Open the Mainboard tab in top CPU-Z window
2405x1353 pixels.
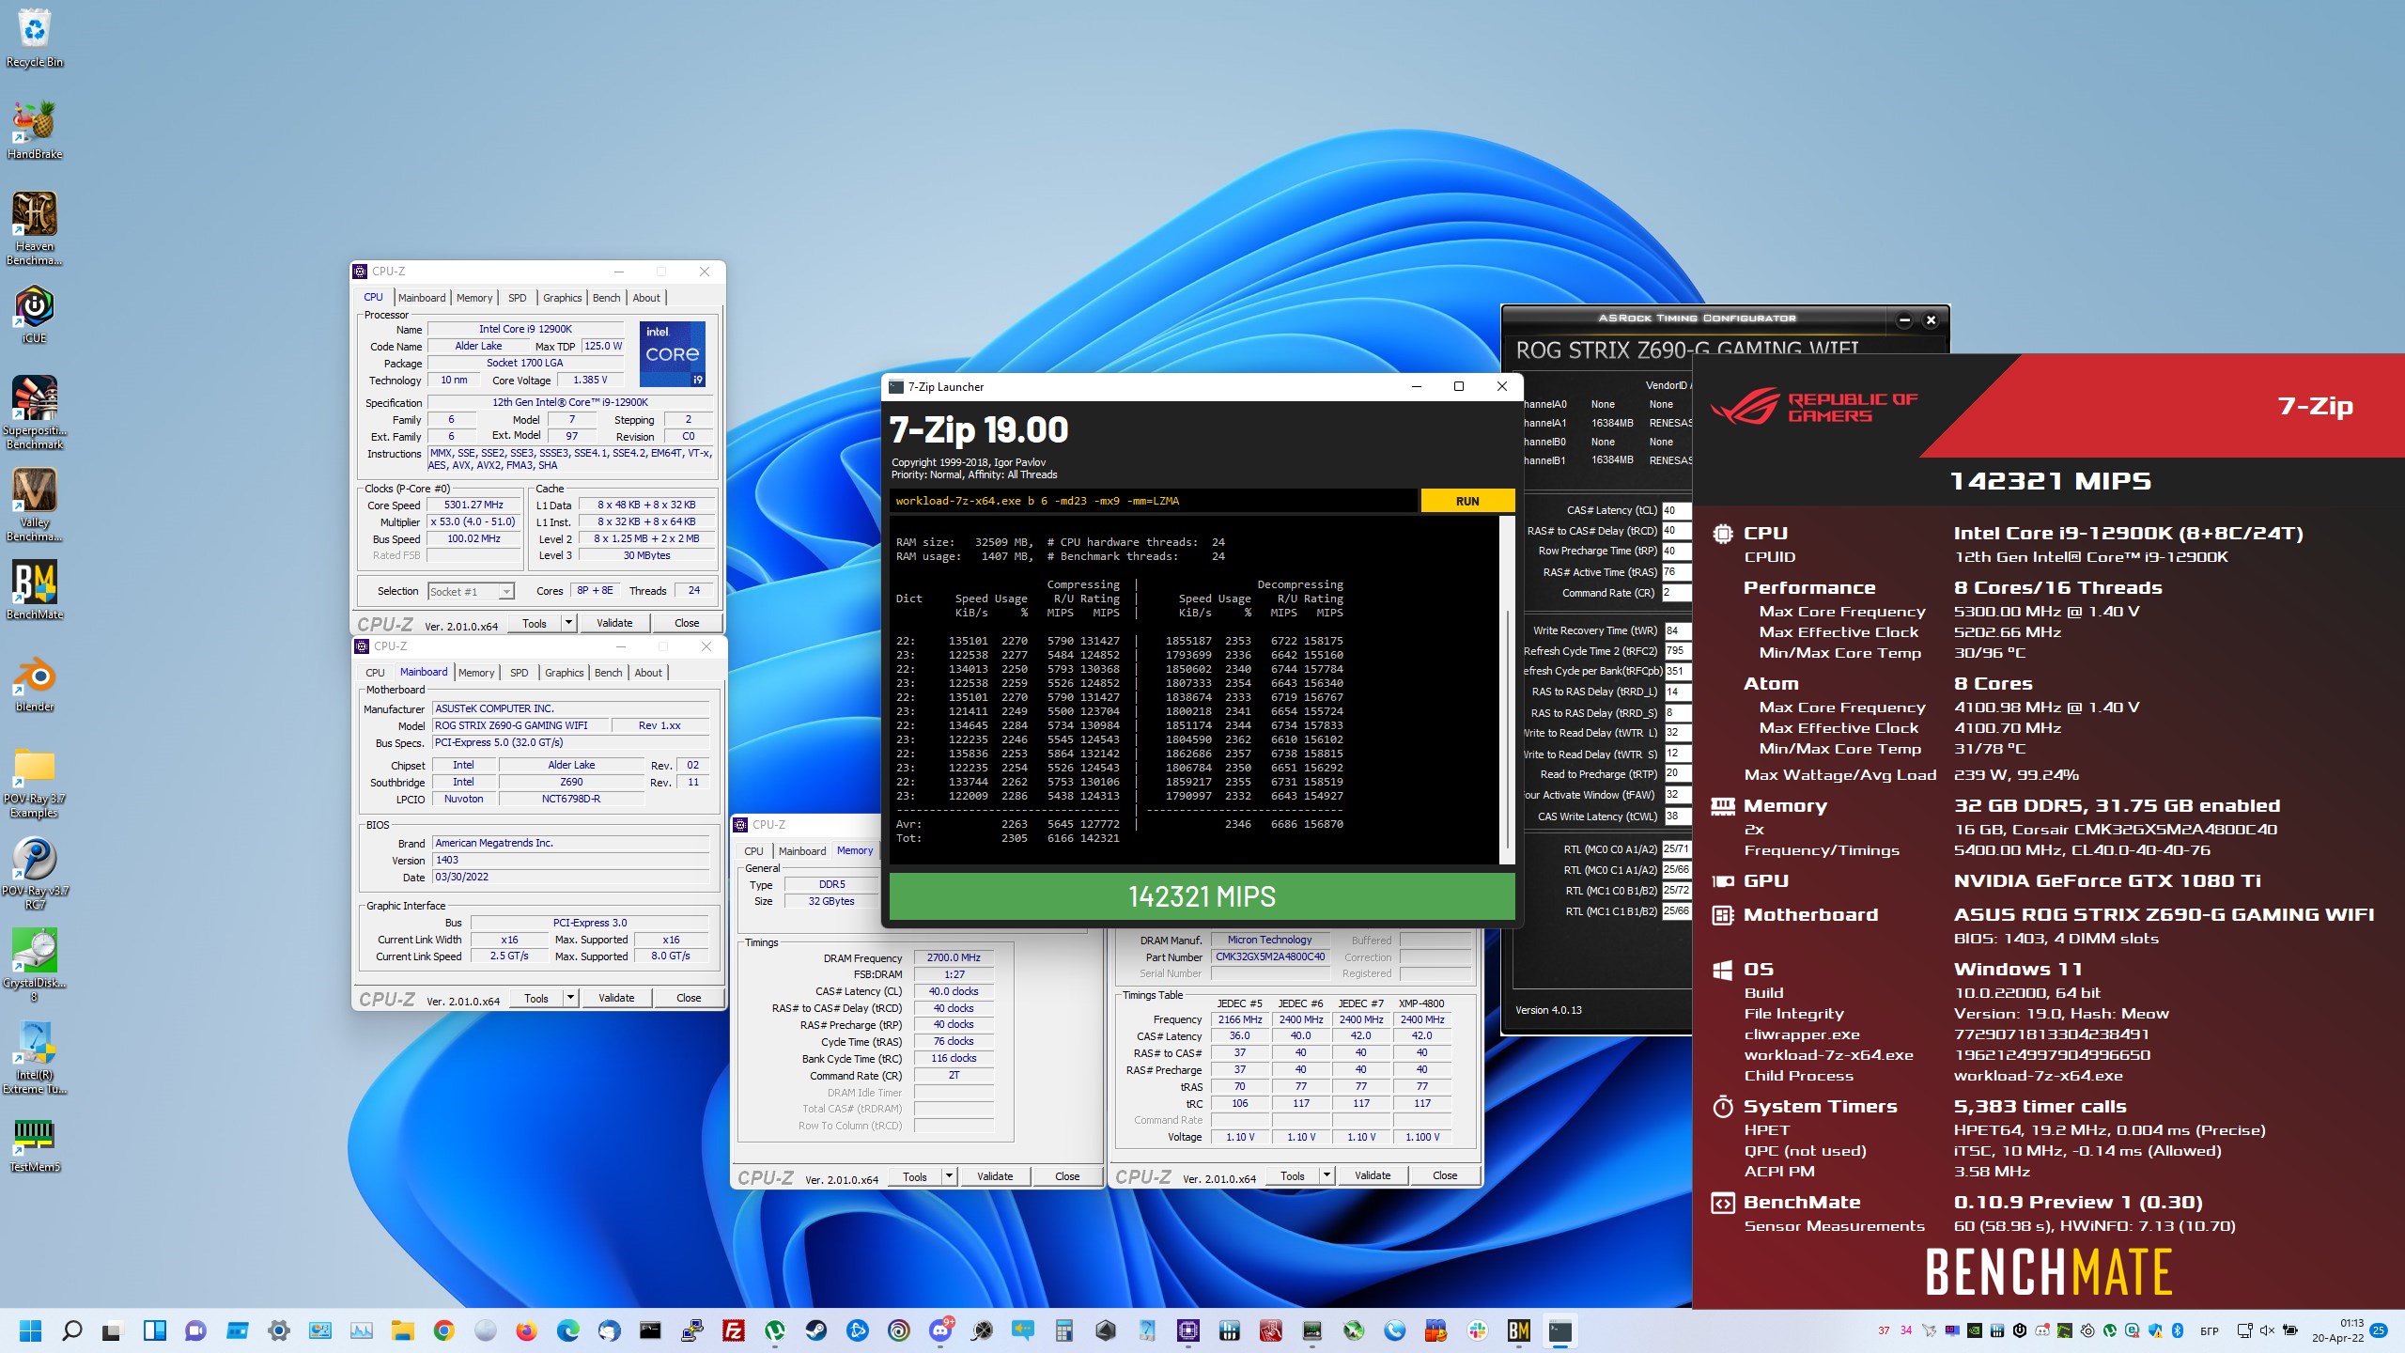click(422, 298)
